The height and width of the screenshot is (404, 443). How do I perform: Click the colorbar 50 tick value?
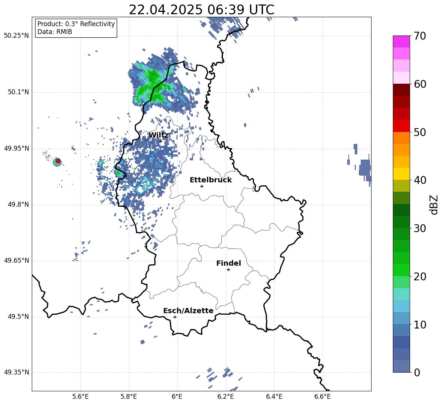tap(420, 132)
